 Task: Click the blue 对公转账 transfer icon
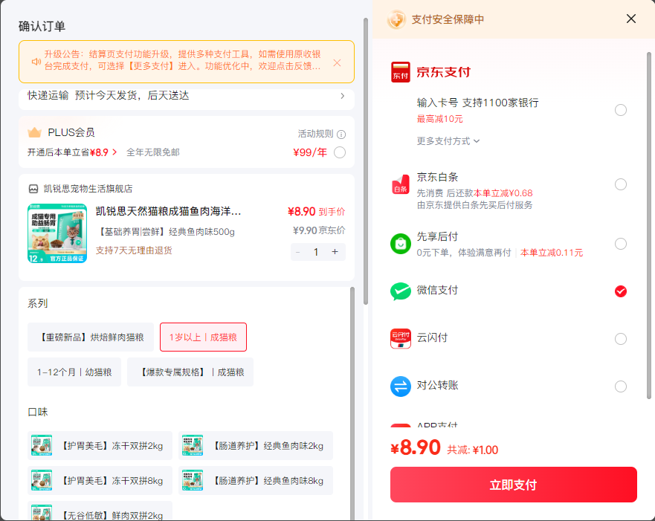[400, 386]
